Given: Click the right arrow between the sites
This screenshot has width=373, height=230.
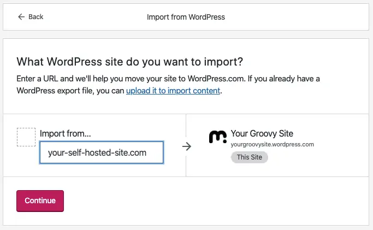Looking at the screenshot, I should (186, 146).
